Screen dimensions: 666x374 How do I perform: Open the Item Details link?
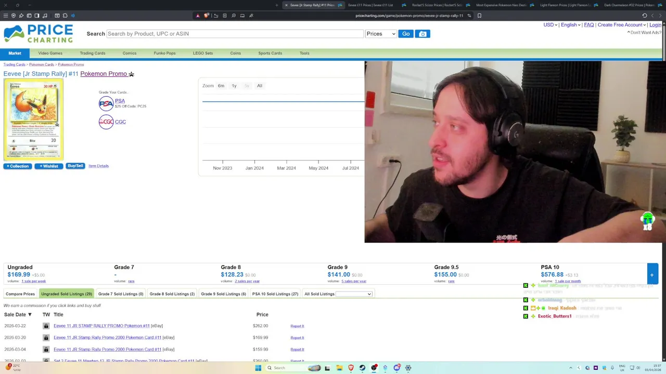98,166
